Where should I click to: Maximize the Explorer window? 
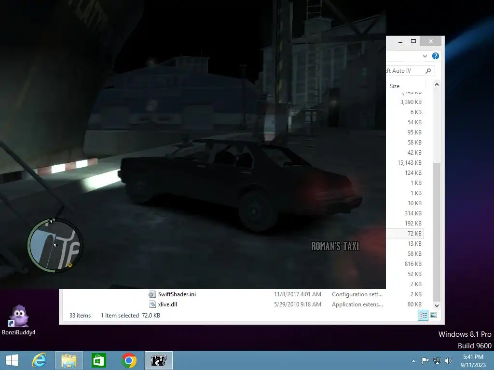pos(413,41)
